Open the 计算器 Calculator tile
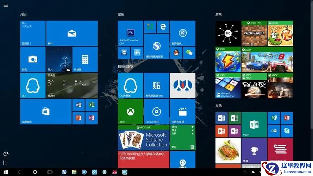The height and width of the screenshot is (176, 313). (x=85, y=59)
